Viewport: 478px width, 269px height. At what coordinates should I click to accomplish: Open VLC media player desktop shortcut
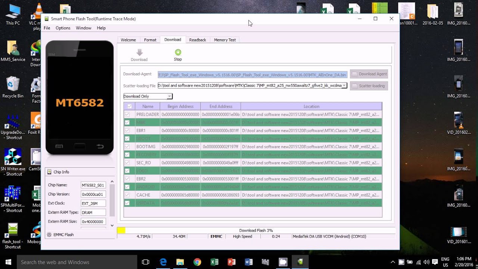click(x=36, y=17)
